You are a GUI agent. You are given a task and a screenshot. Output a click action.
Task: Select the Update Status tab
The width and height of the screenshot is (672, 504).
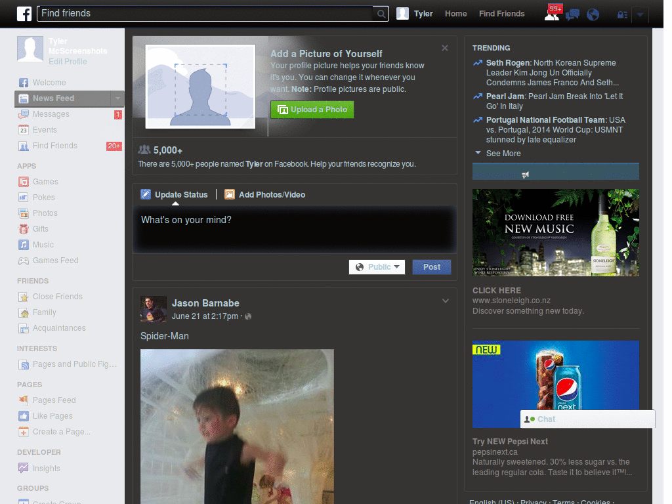point(175,194)
